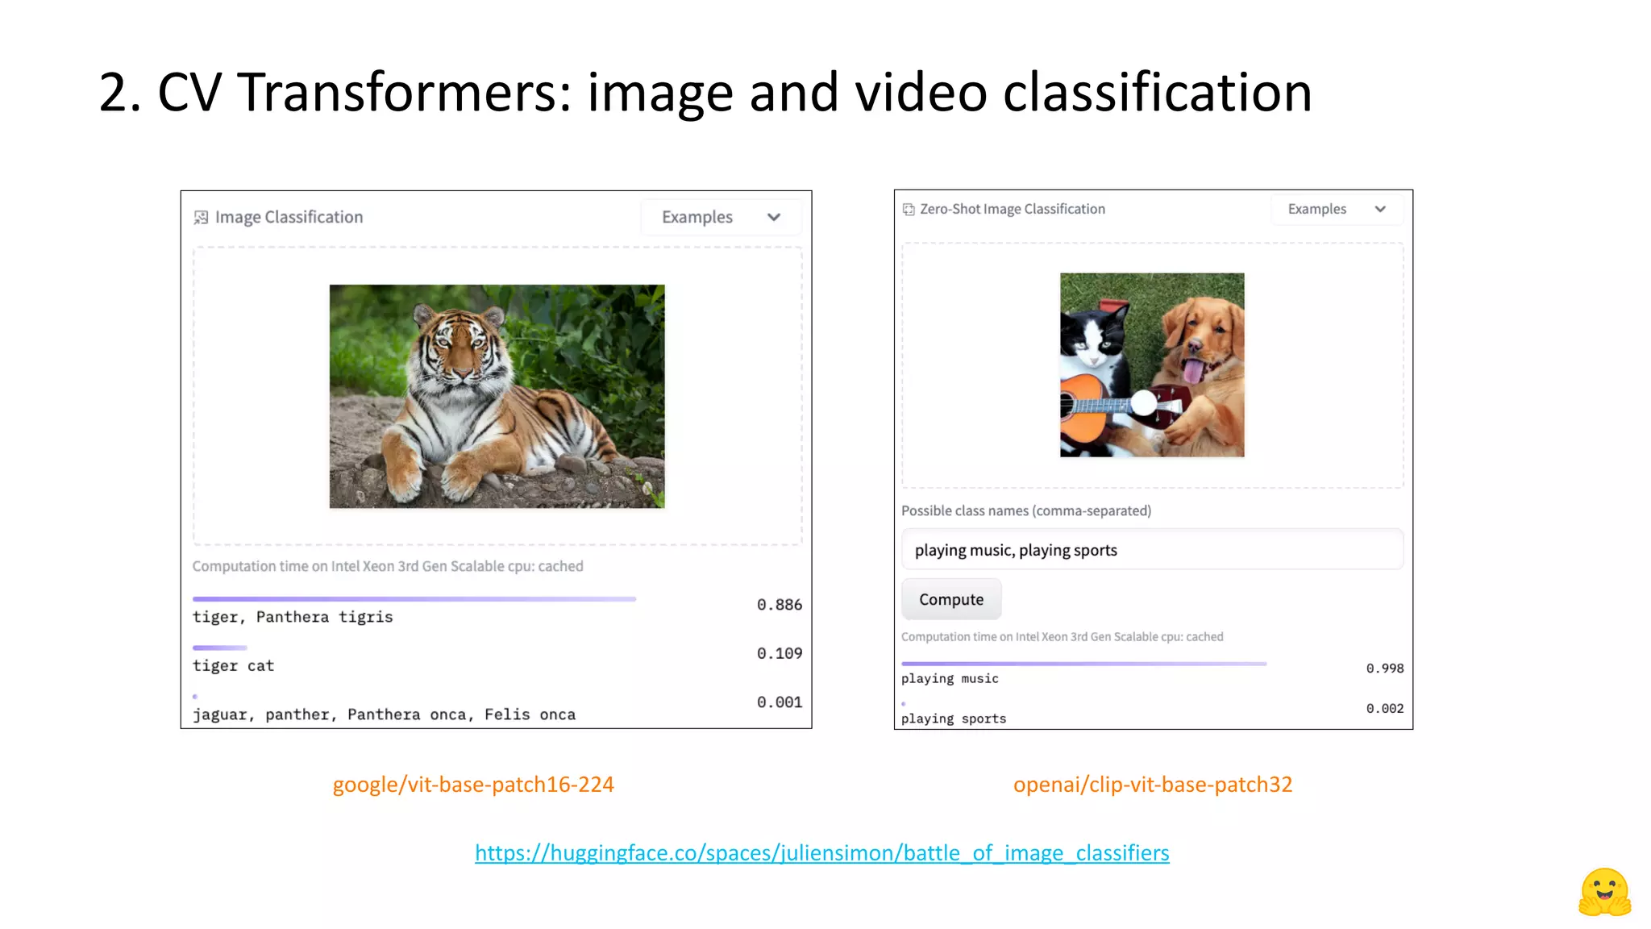
Task: Click computation time text under tiger image
Action: [x=388, y=566]
